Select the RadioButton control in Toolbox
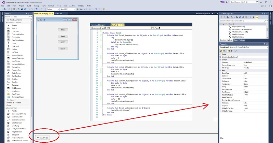The height and width of the screenshot is (143, 273). [17, 73]
